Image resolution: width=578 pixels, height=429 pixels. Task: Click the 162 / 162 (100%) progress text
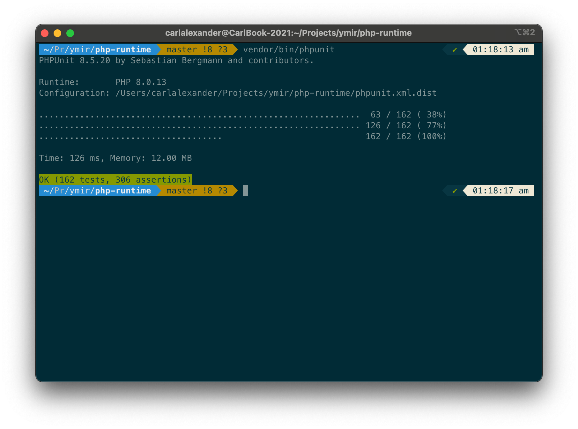pyautogui.click(x=406, y=136)
